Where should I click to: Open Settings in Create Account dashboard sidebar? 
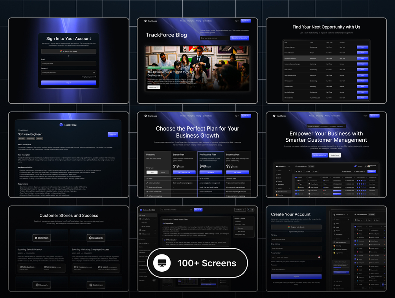[x=336, y=285]
